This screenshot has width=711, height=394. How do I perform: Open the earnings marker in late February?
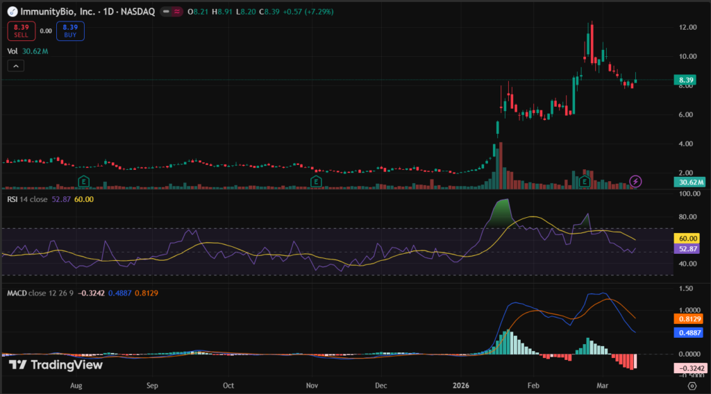[x=585, y=181]
